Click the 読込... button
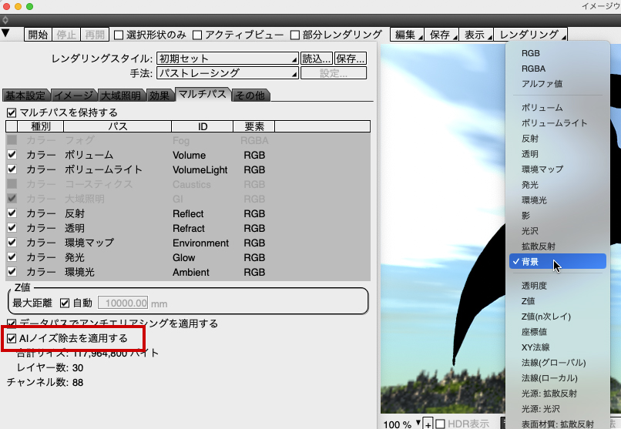621x429 pixels. point(317,59)
